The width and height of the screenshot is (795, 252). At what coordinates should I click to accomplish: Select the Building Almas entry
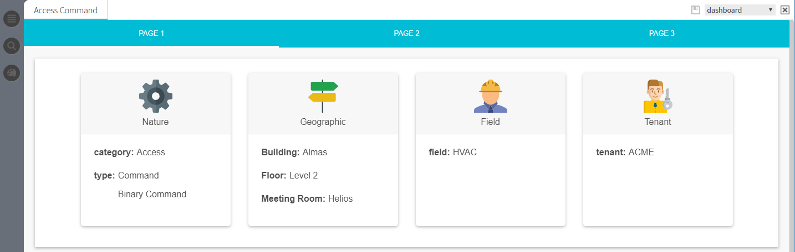tap(294, 152)
